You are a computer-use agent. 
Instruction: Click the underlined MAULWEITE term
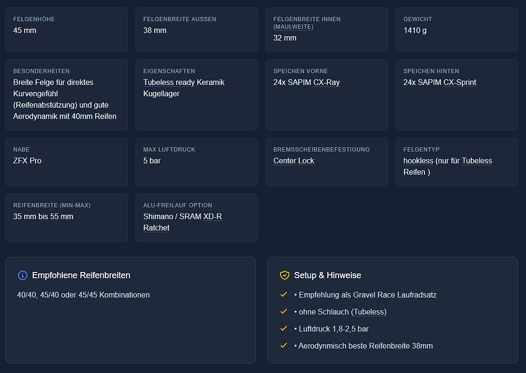293,26
